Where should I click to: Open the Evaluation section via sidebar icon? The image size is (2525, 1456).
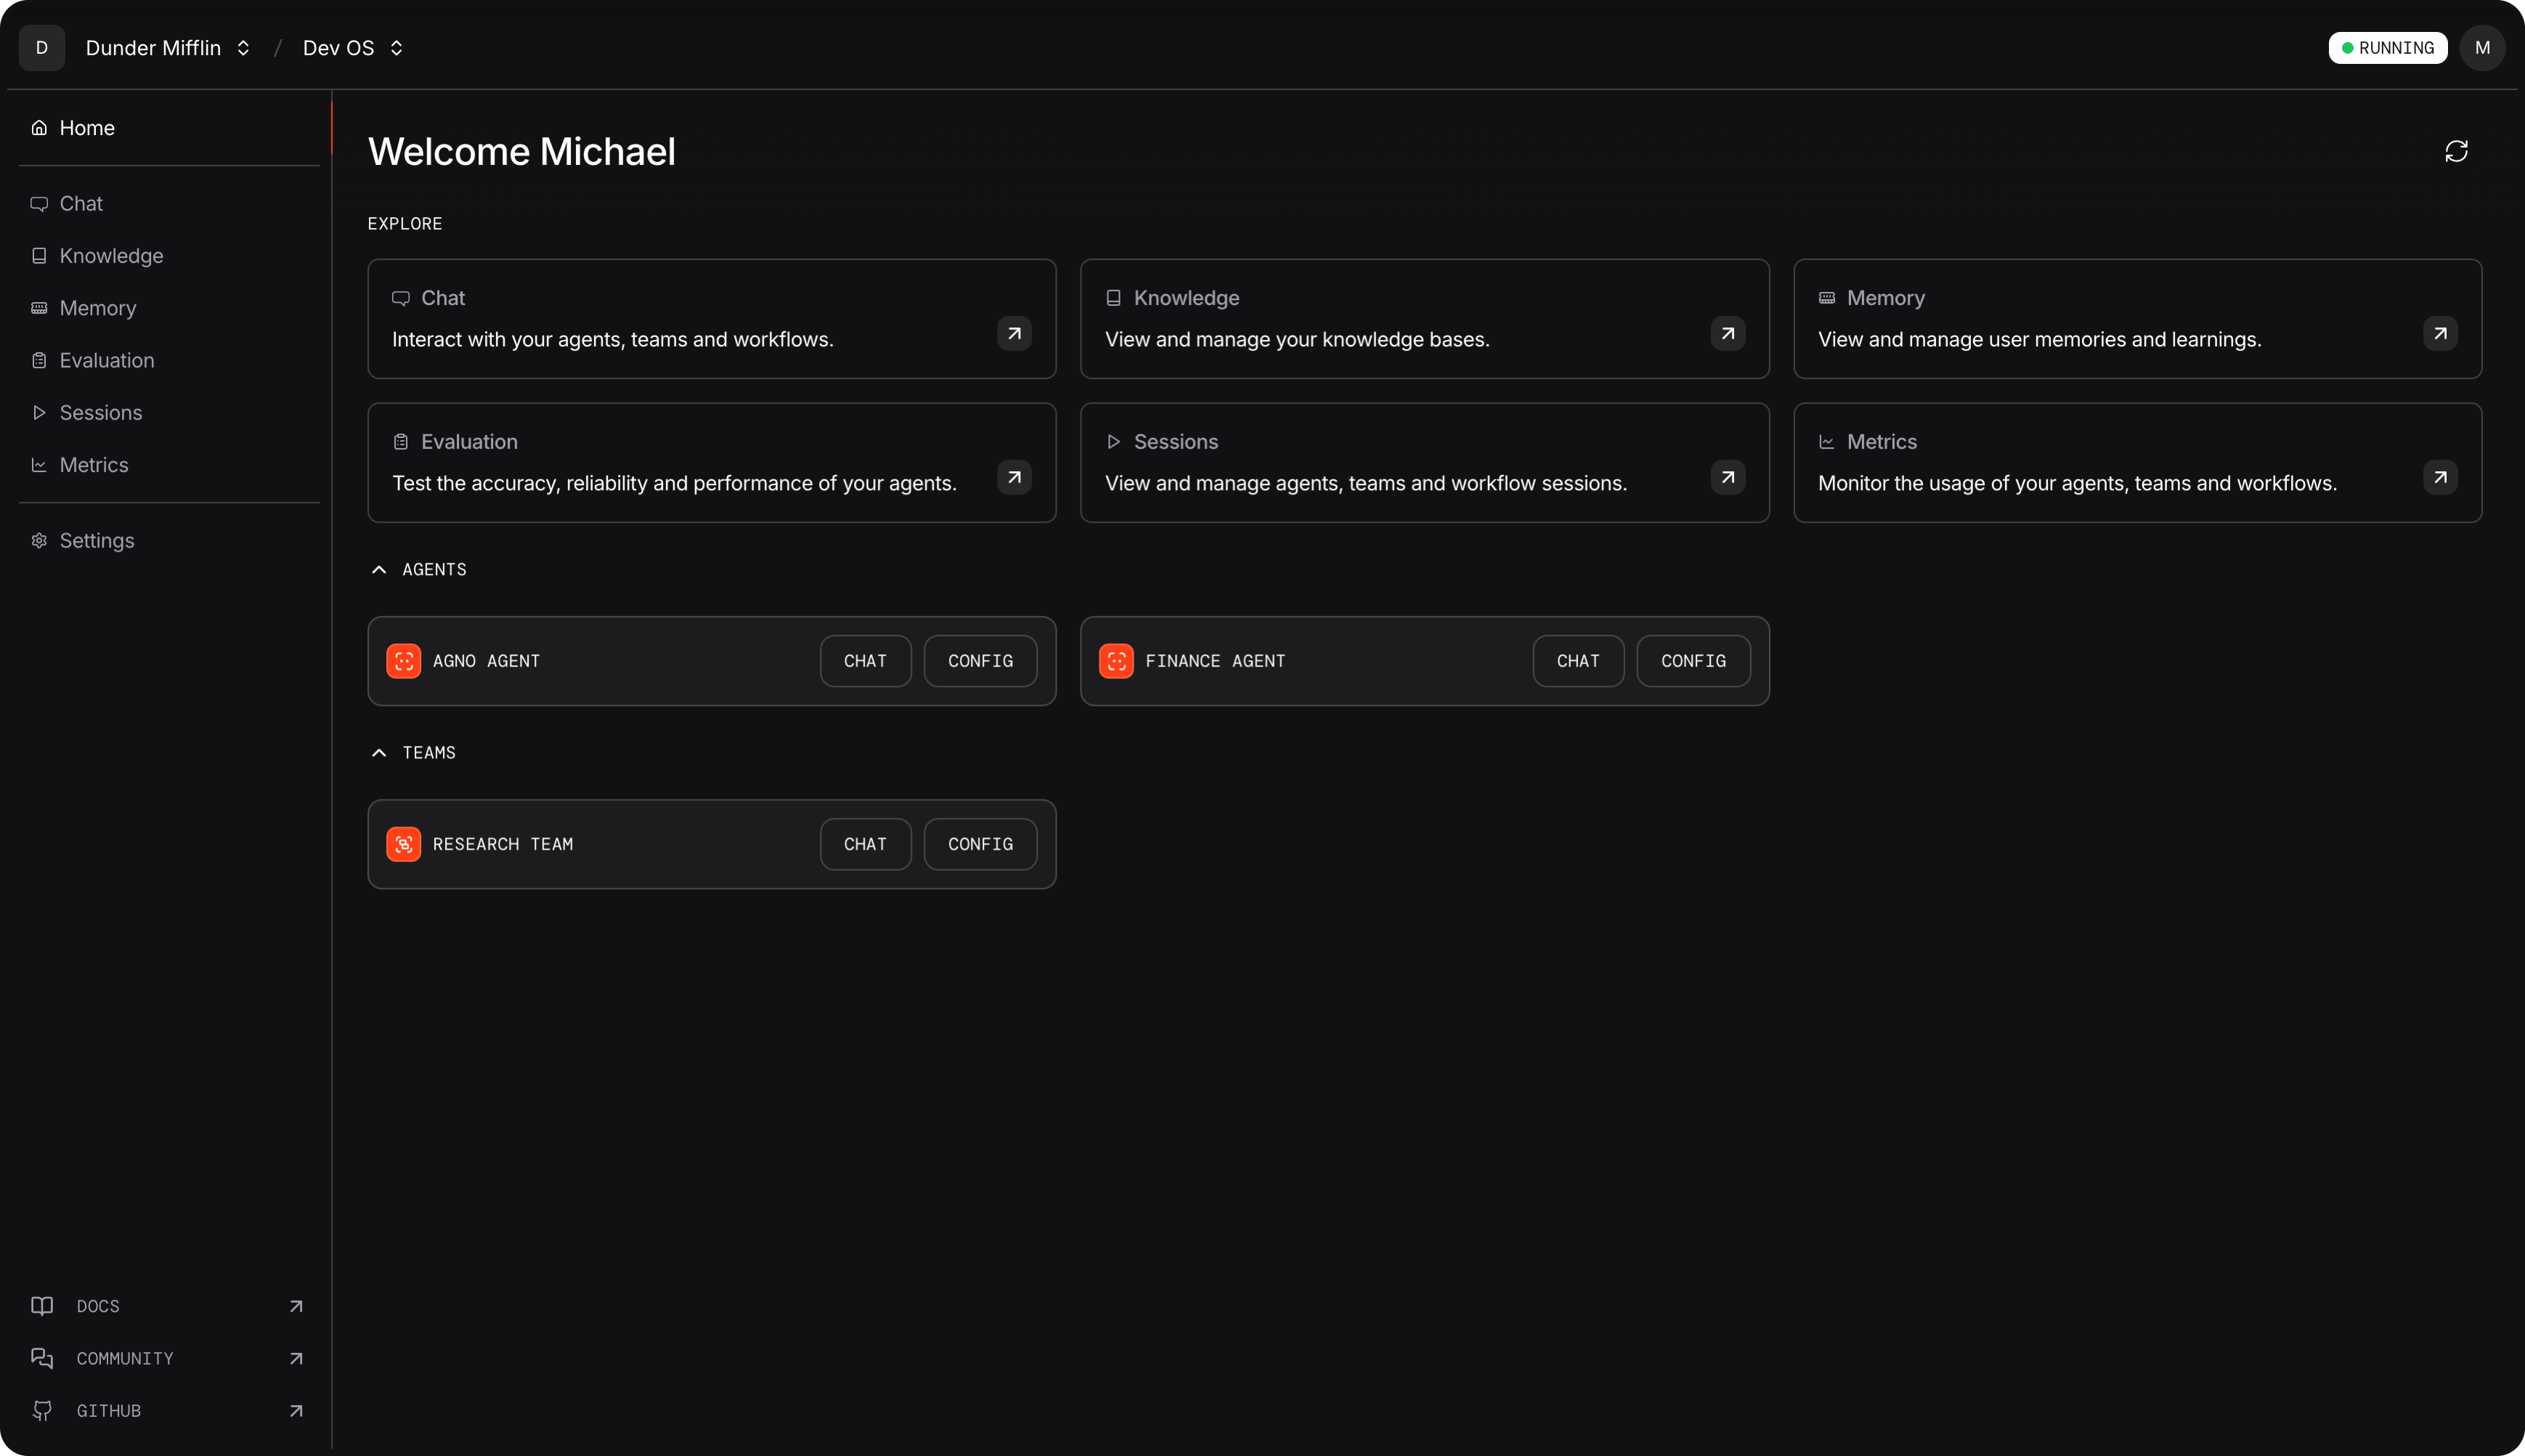tap(39, 360)
